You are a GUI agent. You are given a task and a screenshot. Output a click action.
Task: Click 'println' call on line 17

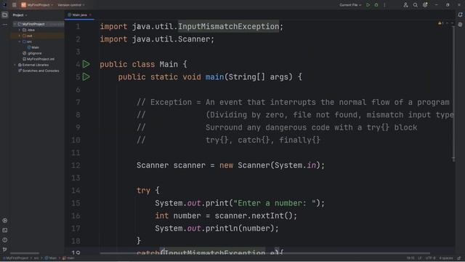[x=221, y=229]
